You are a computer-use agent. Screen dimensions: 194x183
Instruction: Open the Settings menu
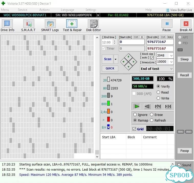91,10
